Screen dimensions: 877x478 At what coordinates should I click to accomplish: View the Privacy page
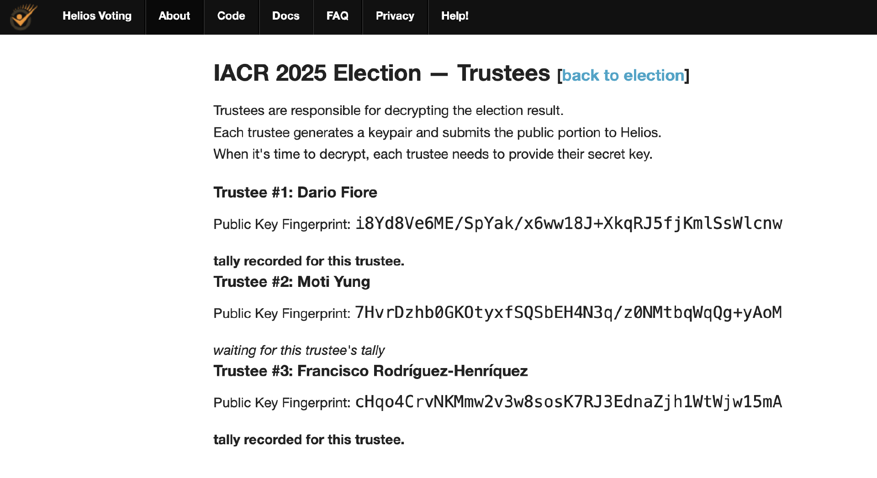click(395, 16)
